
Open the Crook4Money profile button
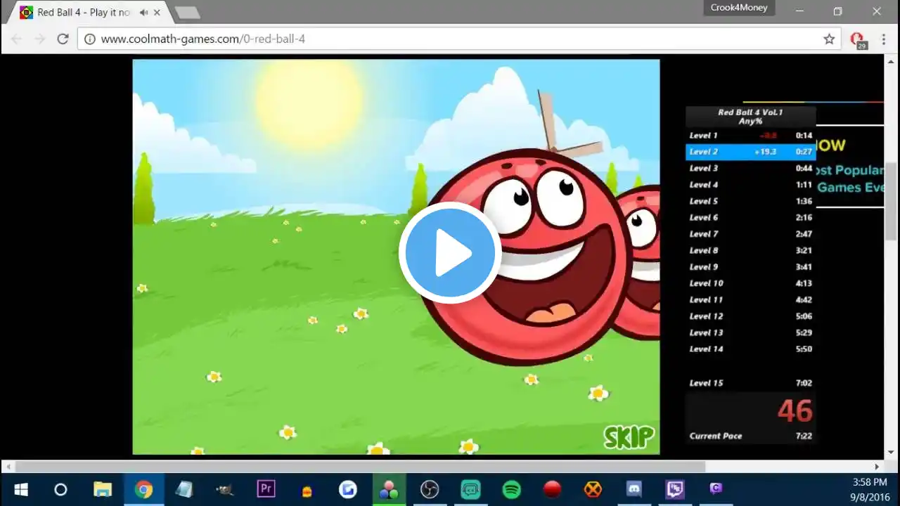tap(739, 8)
